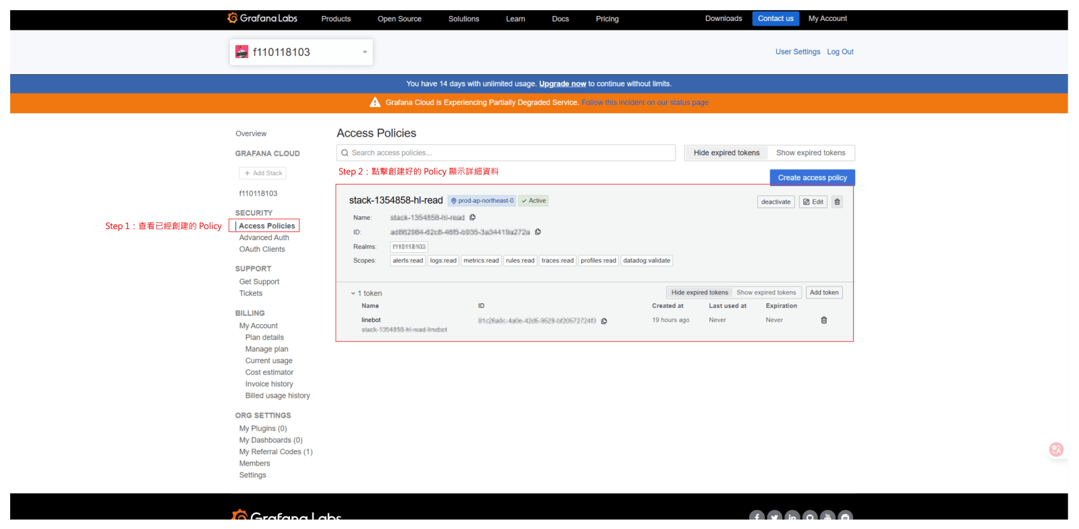Go to Docs in top navigation
The width and height of the screenshot is (1079, 529).
560,19
